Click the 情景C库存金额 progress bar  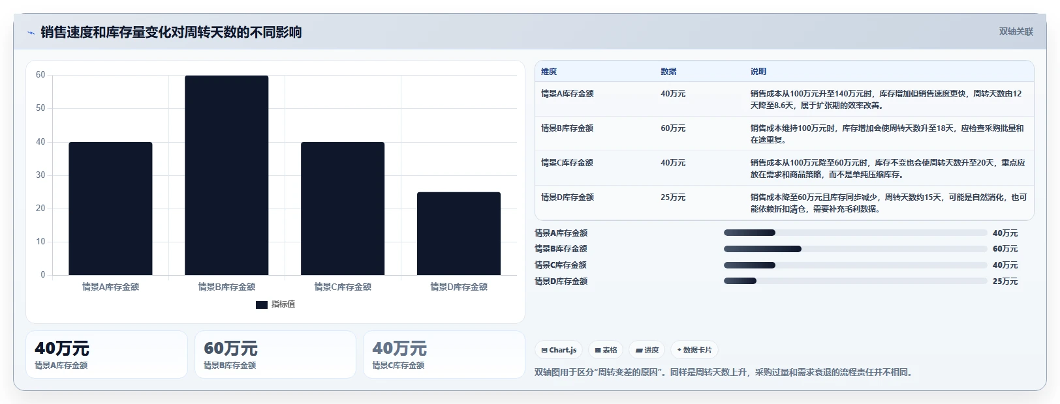click(x=855, y=265)
